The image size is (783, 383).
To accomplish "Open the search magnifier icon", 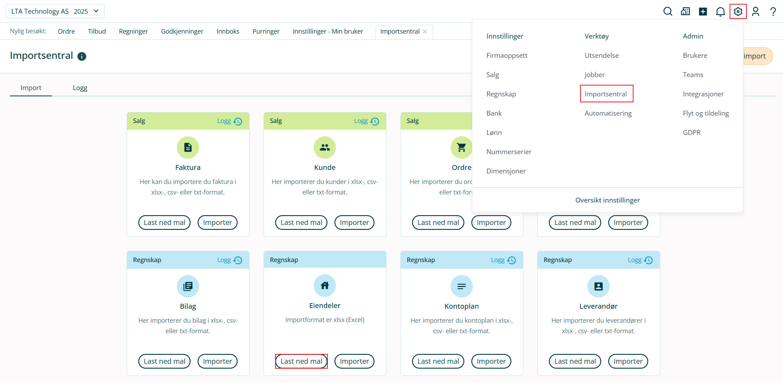I will click(x=668, y=12).
